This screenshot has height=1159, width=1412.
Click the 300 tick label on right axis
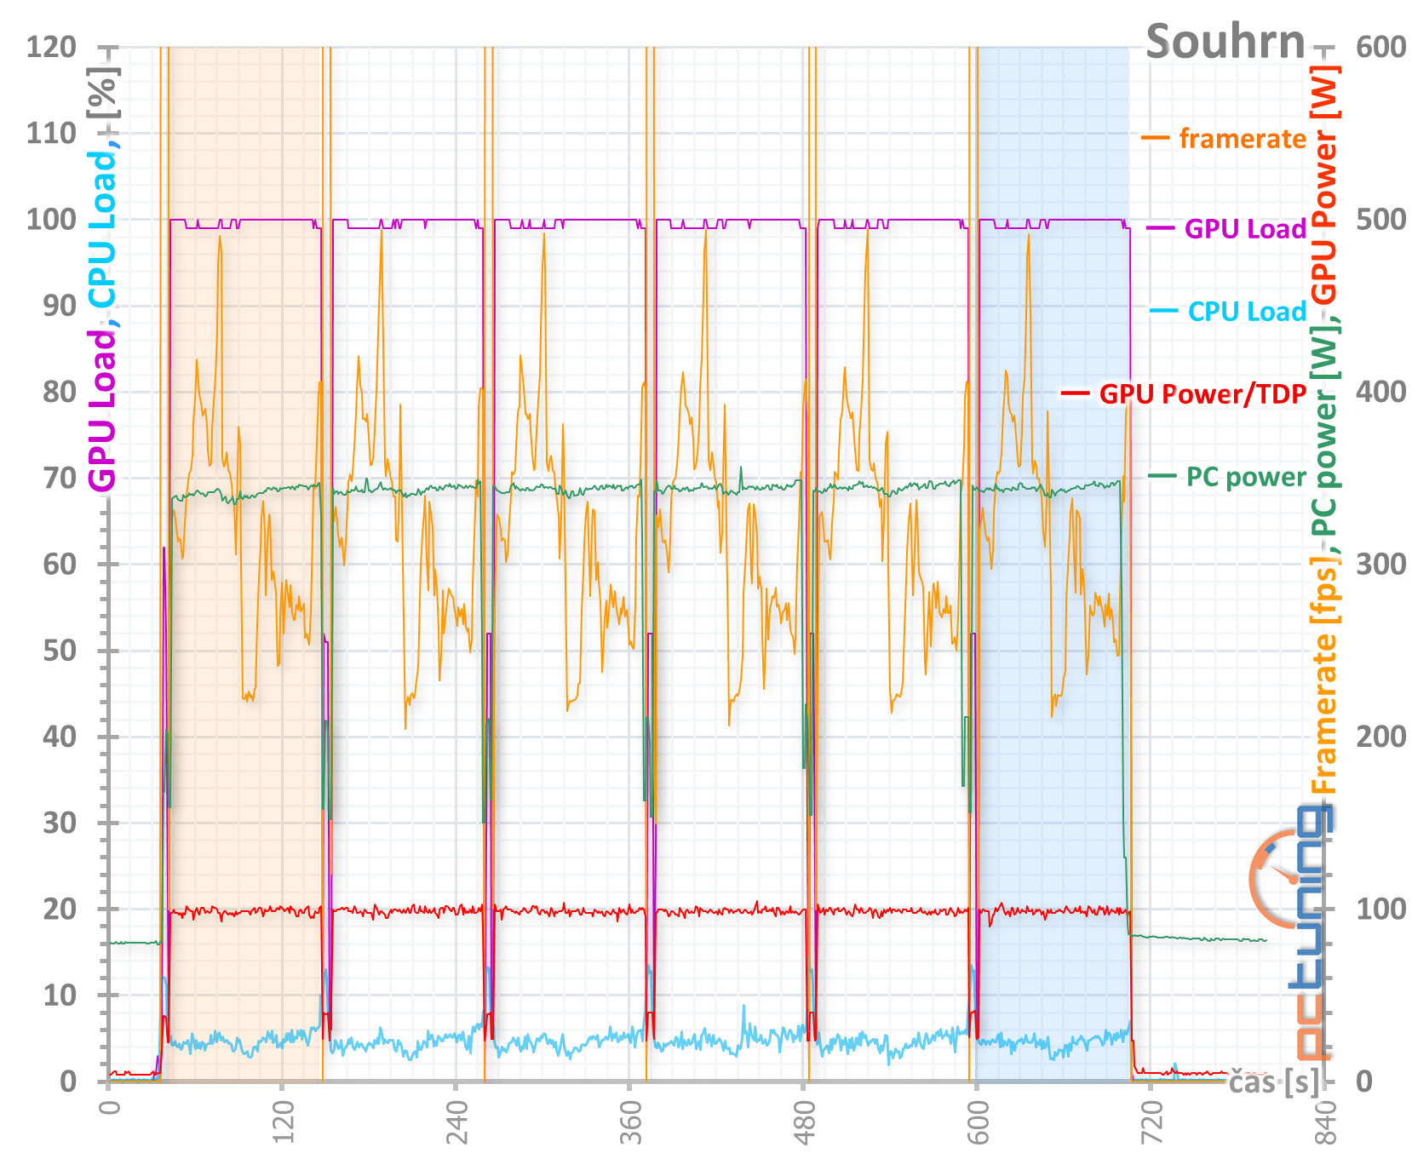pyautogui.click(x=1380, y=564)
